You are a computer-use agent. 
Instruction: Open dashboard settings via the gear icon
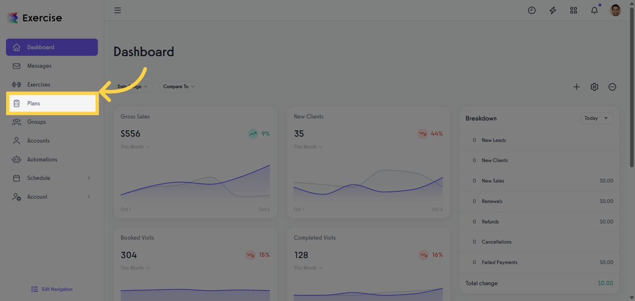click(594, 86)
